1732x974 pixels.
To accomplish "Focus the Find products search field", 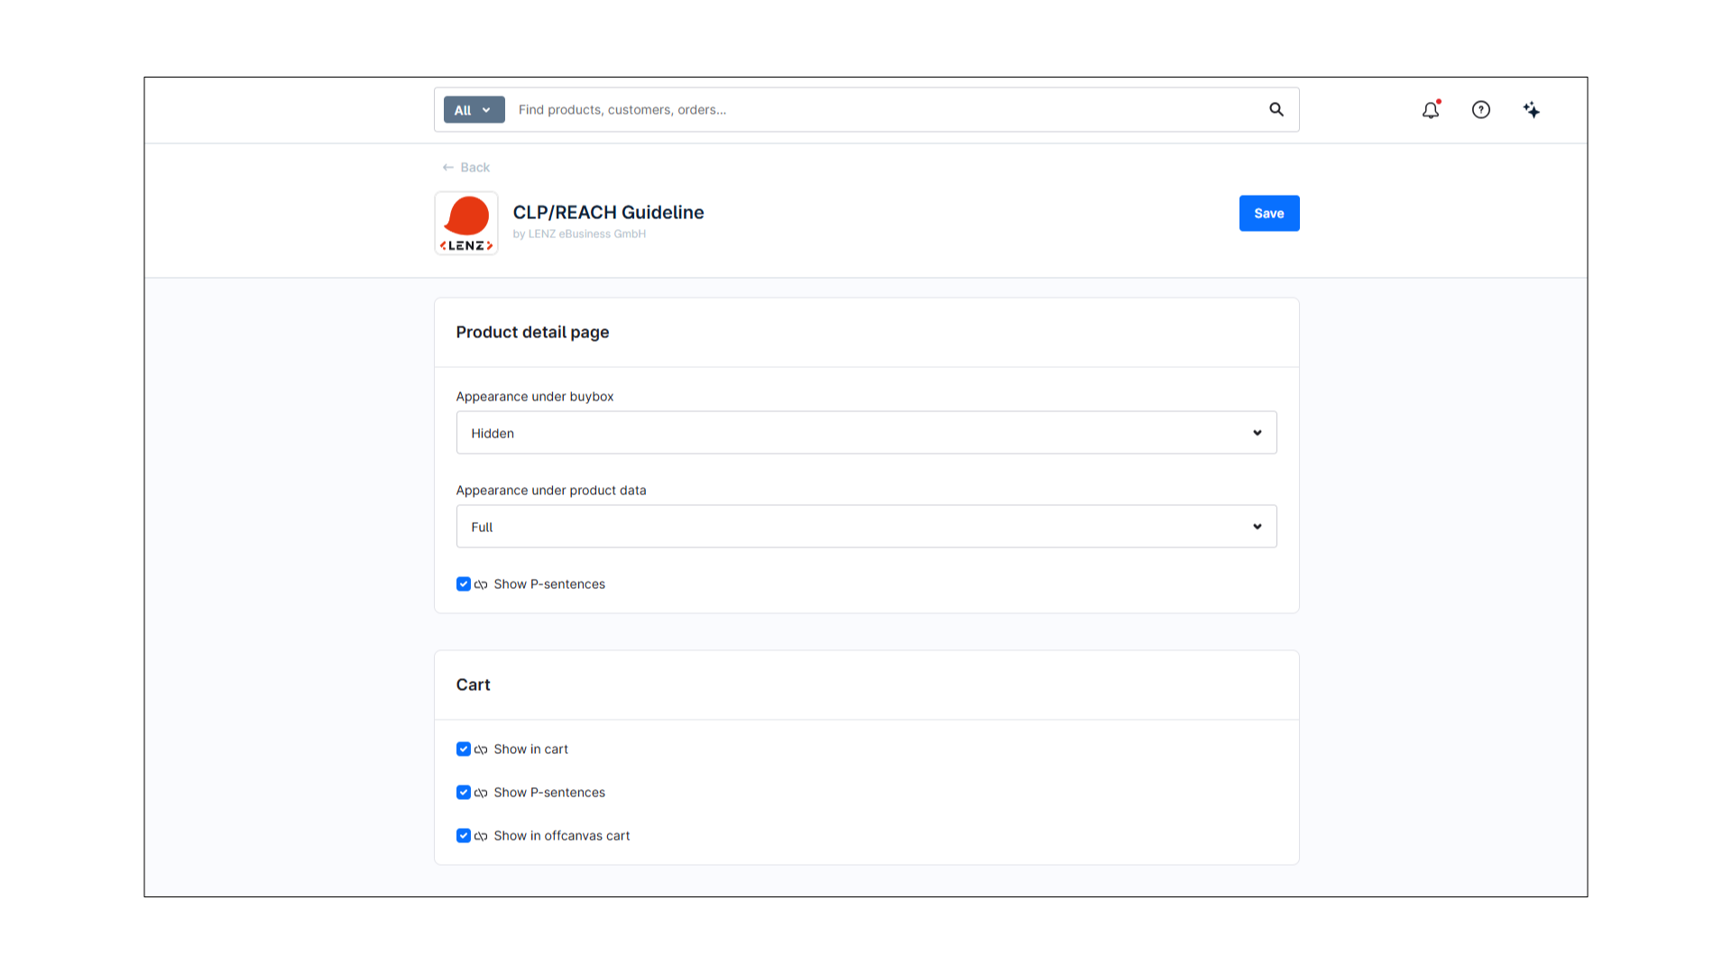I will pyautogui.click(x=884, y=110).
